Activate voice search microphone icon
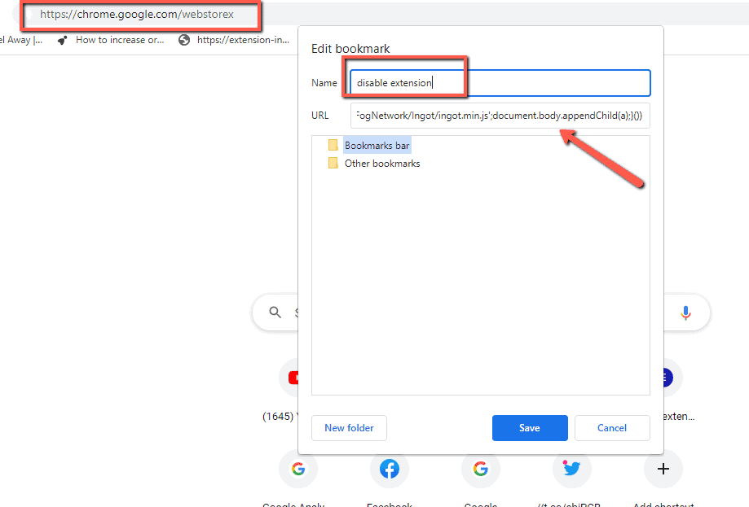 coord(685,313)
